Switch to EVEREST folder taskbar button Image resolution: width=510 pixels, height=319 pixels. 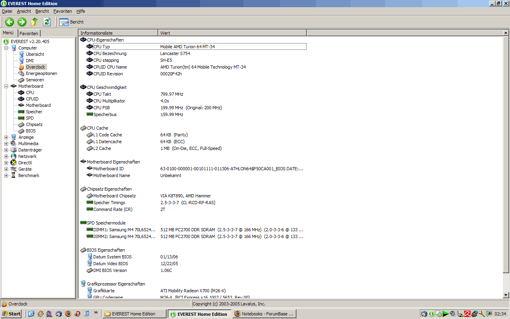[135, 314]
